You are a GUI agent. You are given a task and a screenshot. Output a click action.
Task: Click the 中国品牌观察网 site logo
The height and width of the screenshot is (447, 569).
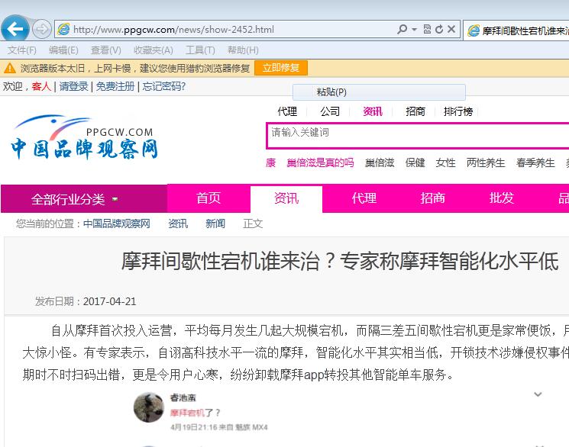84,137
